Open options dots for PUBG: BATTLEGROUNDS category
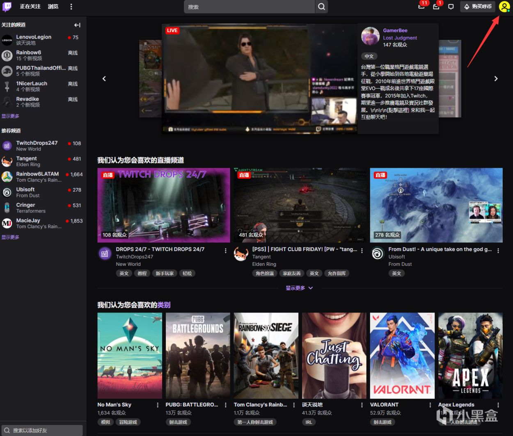 226,405
